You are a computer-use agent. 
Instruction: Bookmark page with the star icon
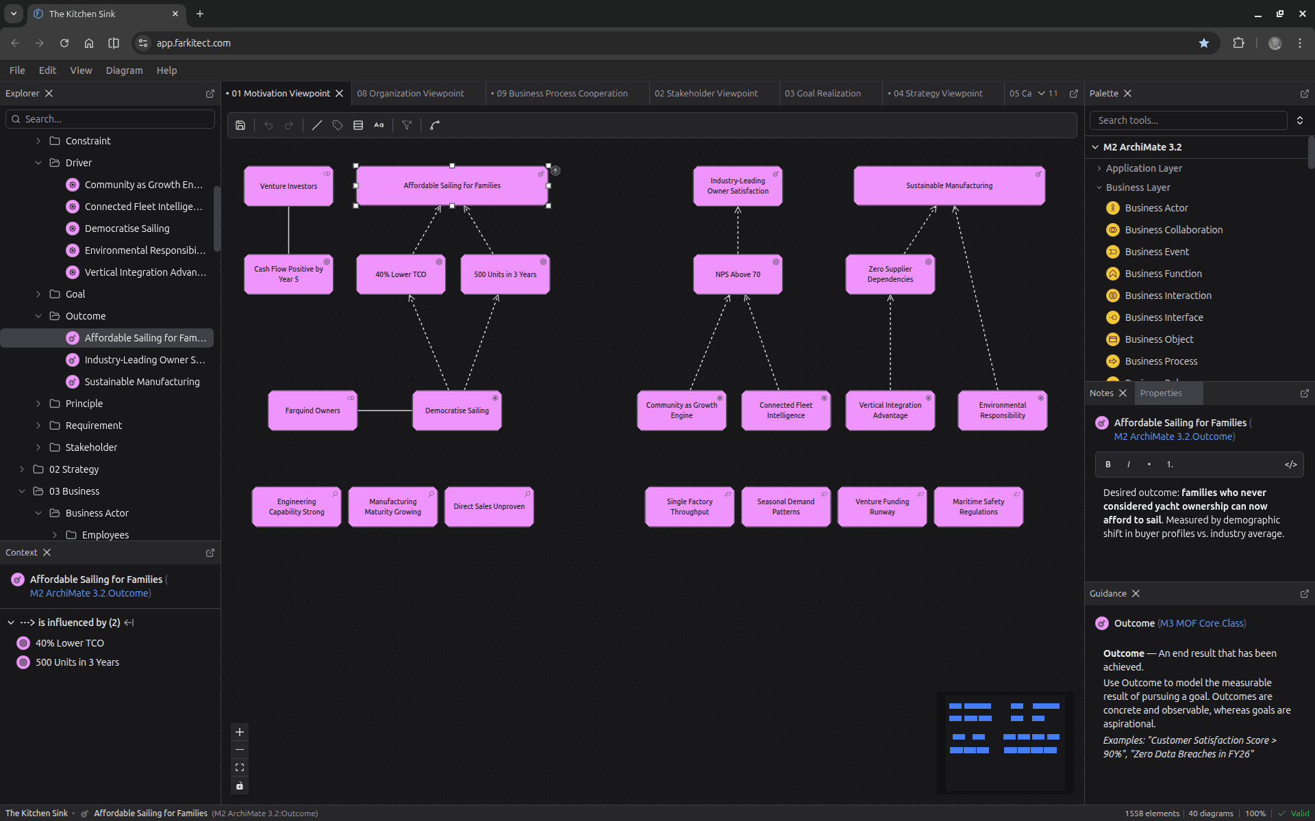tap(1204, 43)
